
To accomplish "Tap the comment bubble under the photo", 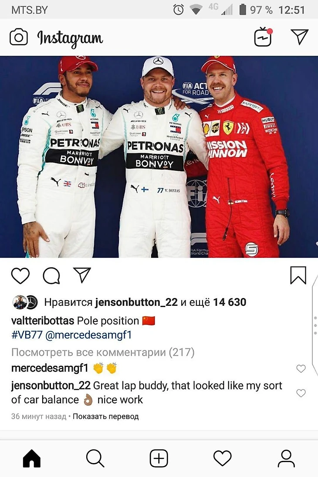I will click(51, 276).
